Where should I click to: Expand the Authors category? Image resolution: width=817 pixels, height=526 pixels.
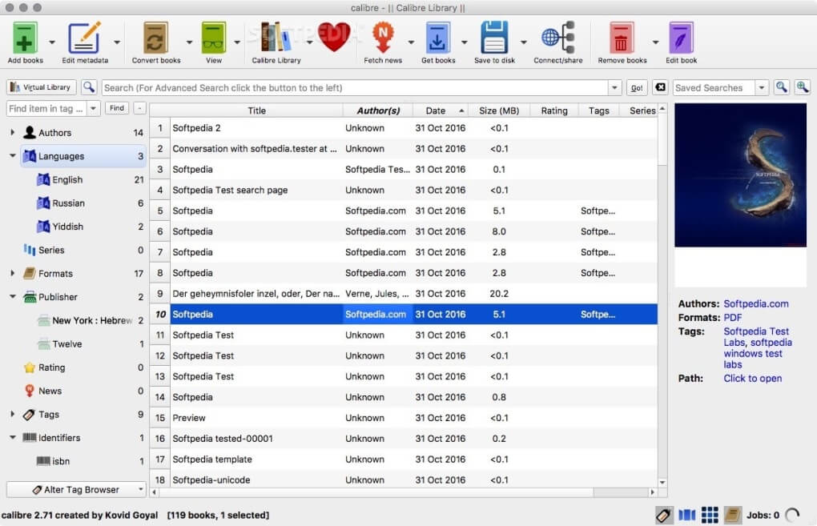tap(12, 132)
